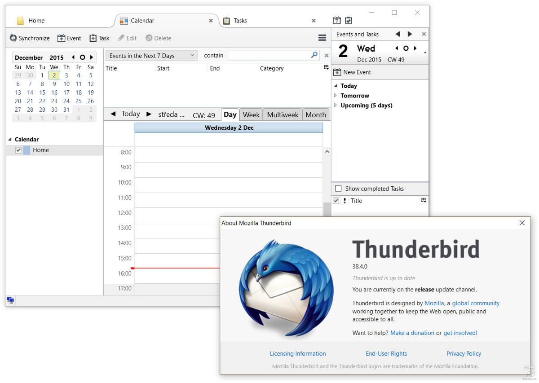The width and height of the screenshot is (539, 383).
Task: Go to next day in Day view
Action: coord(149,114)
